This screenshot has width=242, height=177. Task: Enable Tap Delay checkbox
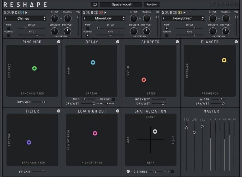(114, 99)
